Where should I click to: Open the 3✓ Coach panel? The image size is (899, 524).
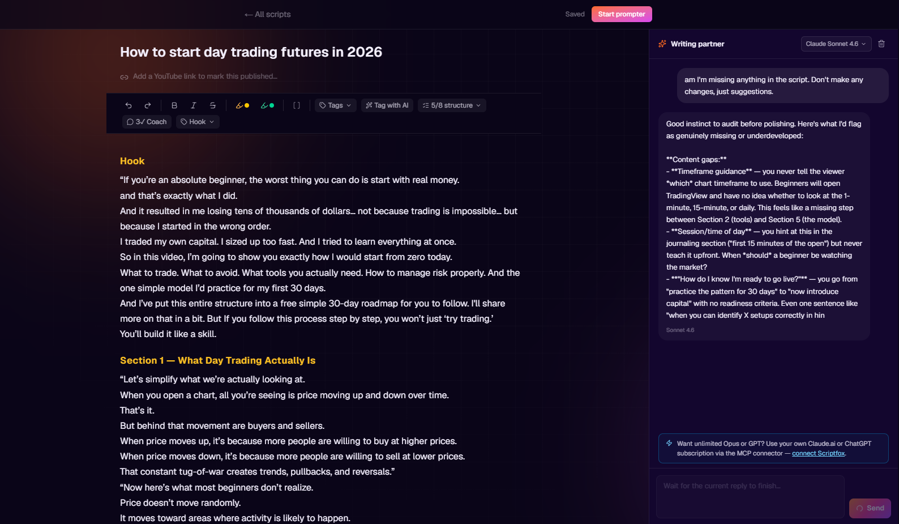coord(147,122)
